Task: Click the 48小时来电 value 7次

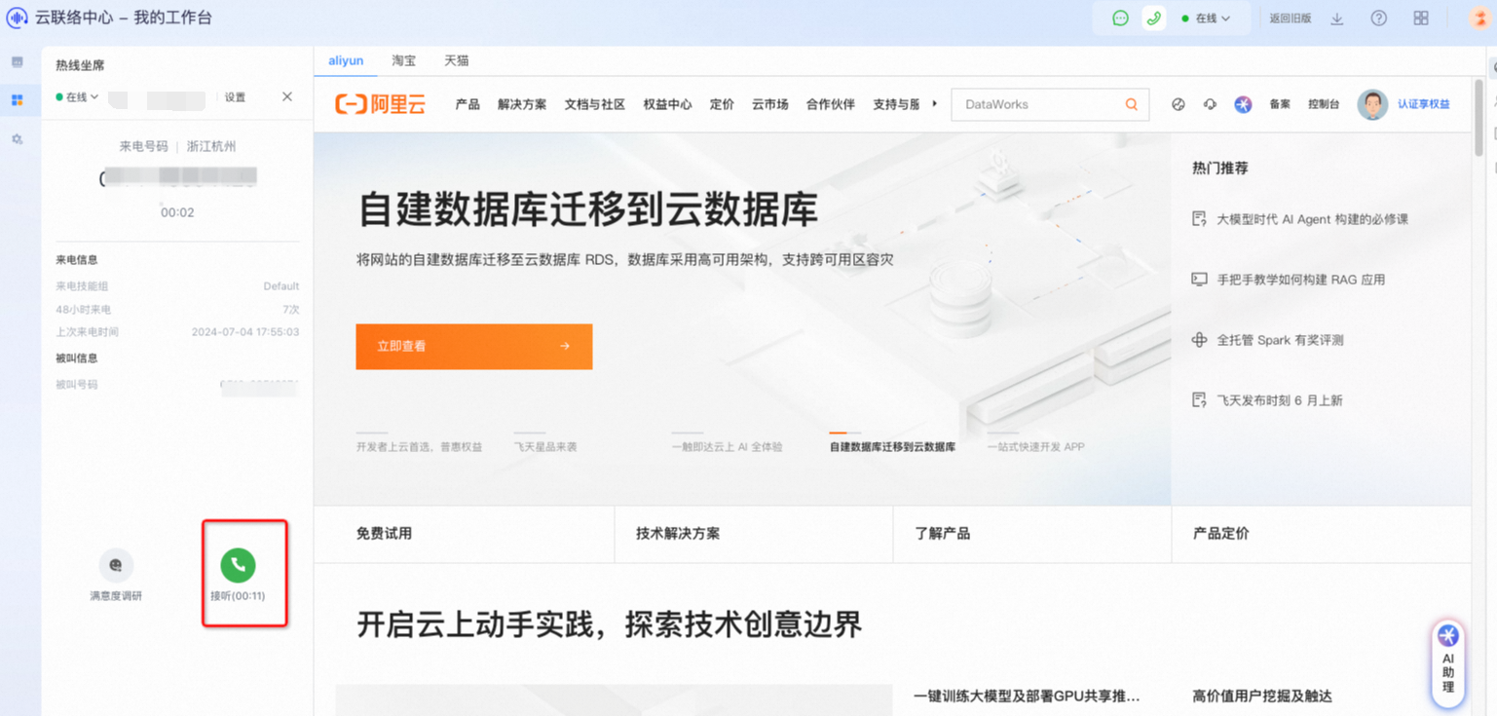Action: (x=290, y=309)
